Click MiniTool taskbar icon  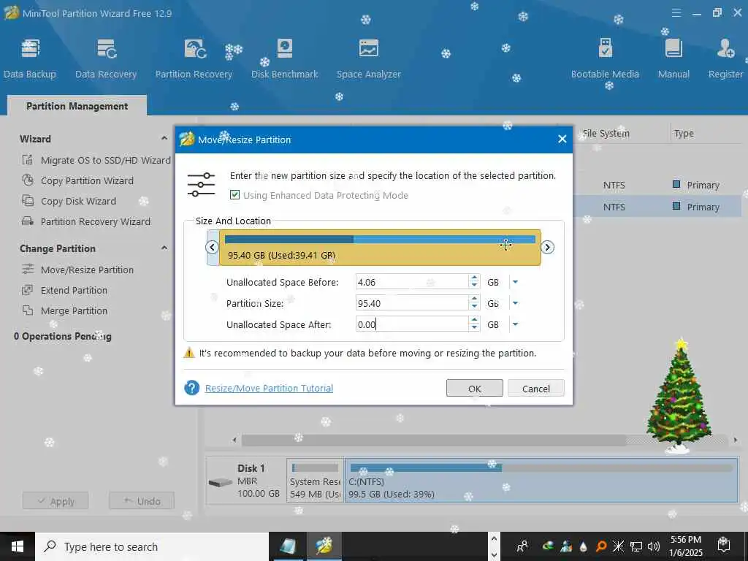pyautogui.click(x=324, y=546)
